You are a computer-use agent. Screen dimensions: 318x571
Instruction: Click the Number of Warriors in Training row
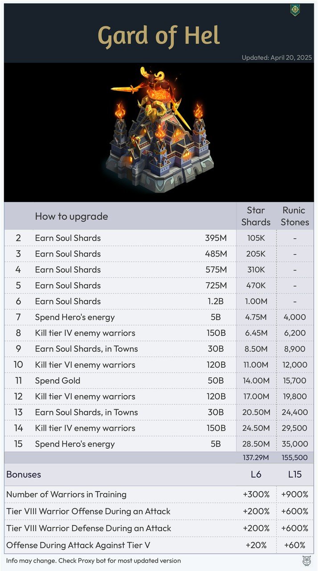point(159,494)
